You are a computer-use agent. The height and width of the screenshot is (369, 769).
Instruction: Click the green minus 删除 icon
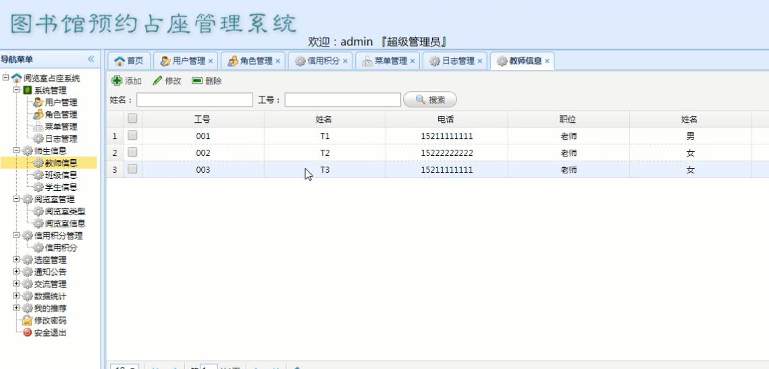[x=197, y=81]
